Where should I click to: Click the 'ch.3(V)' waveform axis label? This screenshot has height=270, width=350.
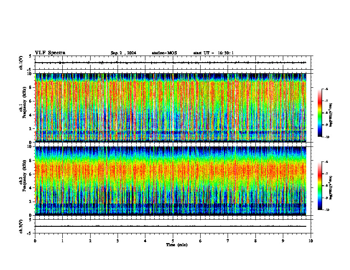pyautogui.click(x=21, y=226)
